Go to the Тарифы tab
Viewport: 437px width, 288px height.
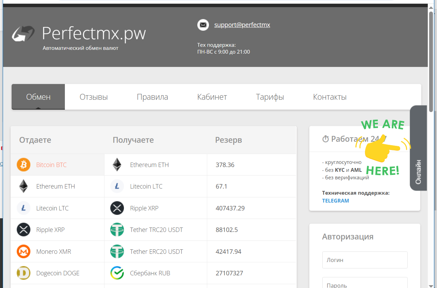pos(270,97)
